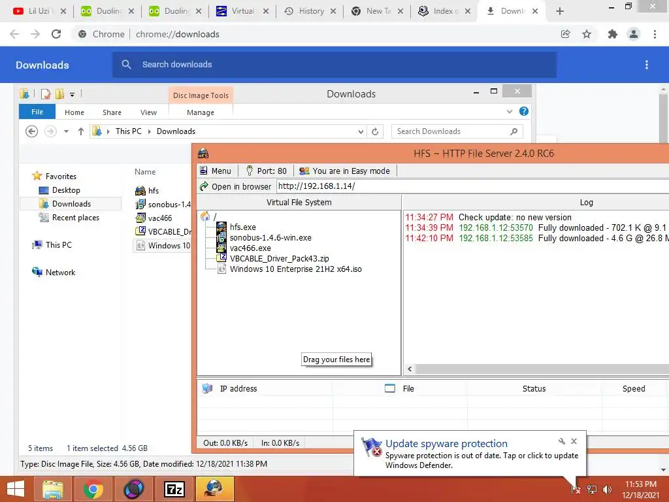Click the Properties icon in Explorer quick access toolbar
669x502 pixels.
coord(45,94)
